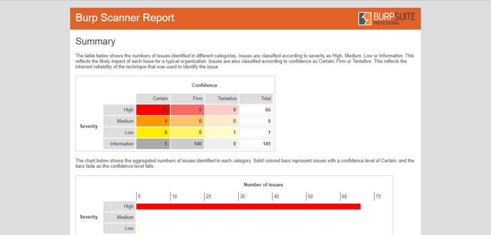This screenshot has width=491, height=235.
Task: Click the 'Medium' row label in the table
Action: tap(119, 121)
